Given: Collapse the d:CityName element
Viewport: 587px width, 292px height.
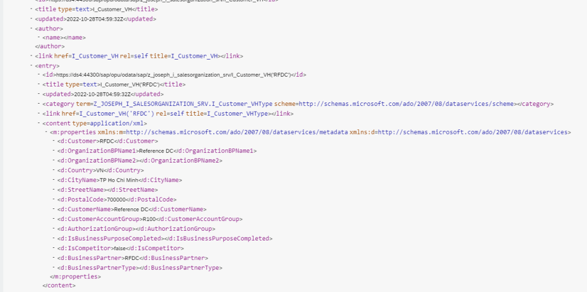Looking at the screenshot, I should (x=53, y=180).
